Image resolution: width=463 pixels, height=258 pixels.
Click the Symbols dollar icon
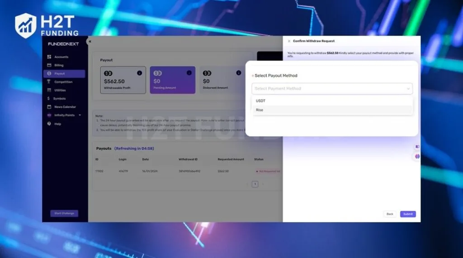click(48, 98)
